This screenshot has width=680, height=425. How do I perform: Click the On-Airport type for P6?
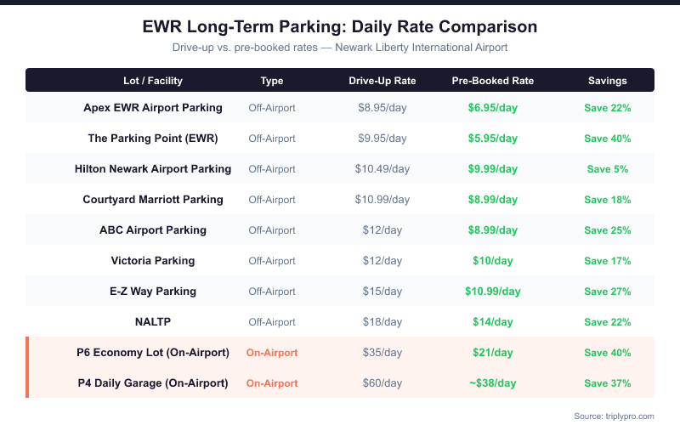point(272,353)
